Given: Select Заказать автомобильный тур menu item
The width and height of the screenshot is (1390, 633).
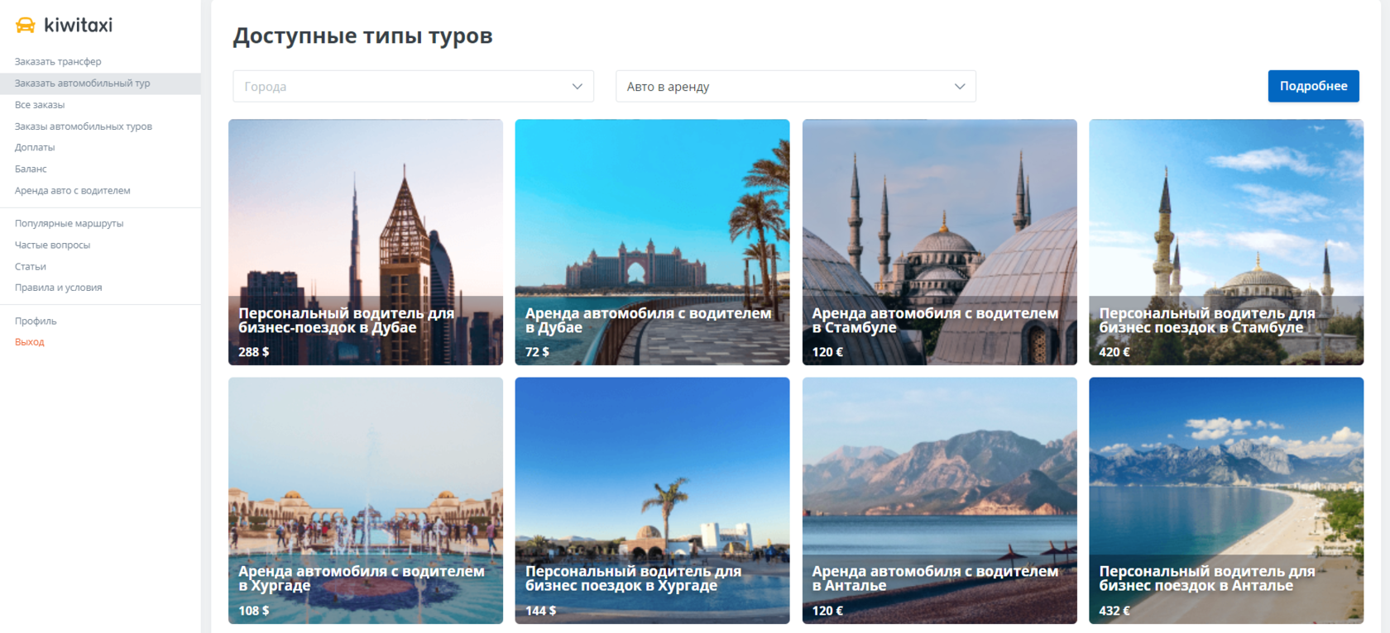Looking at the screenshot, I should pos(82,83).
